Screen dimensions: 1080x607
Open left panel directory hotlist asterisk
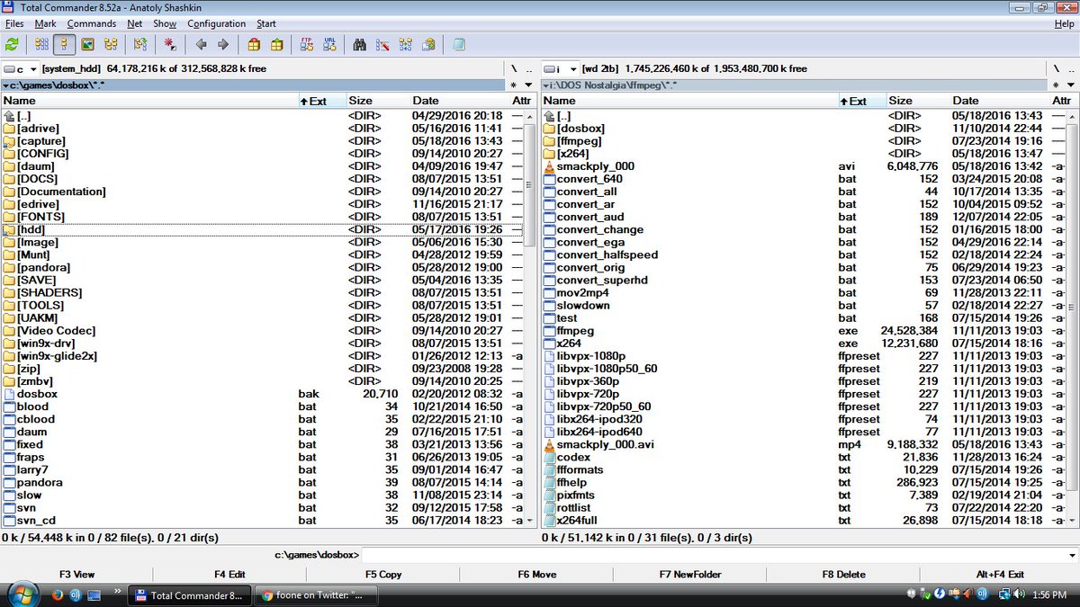point(515,85)
